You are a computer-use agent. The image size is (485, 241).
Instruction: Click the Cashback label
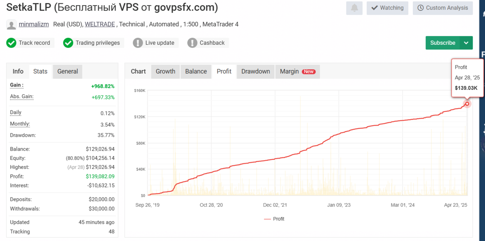[x=212, y=43]
